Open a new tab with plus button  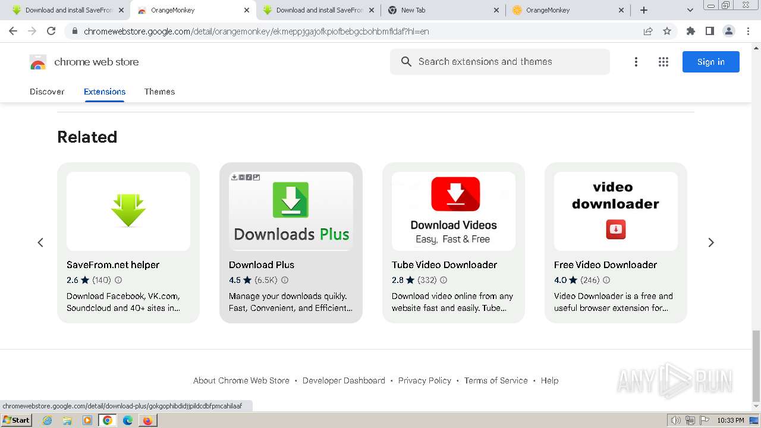pyautogui.click(x=644, y=10)
